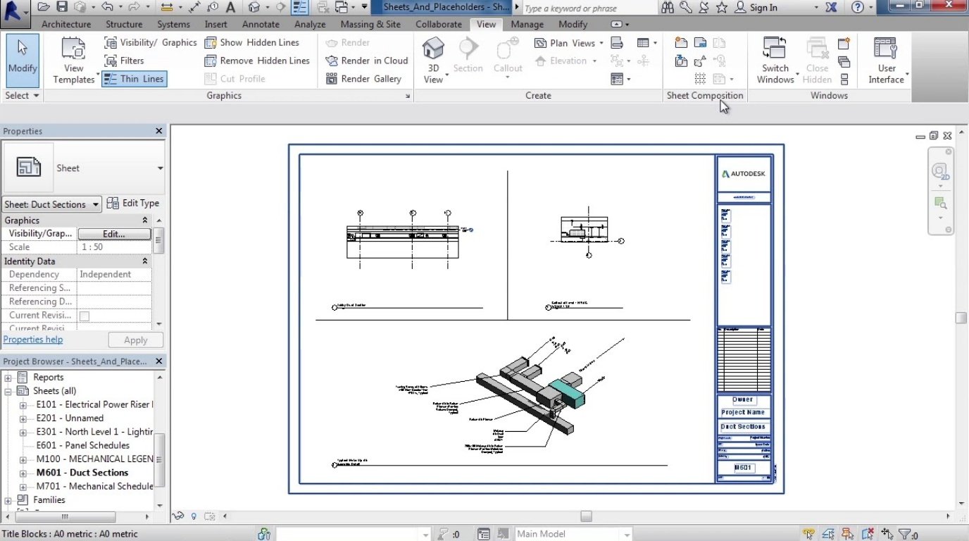Click Switch Windows in the Windows panel

click(x=775, y=61)
